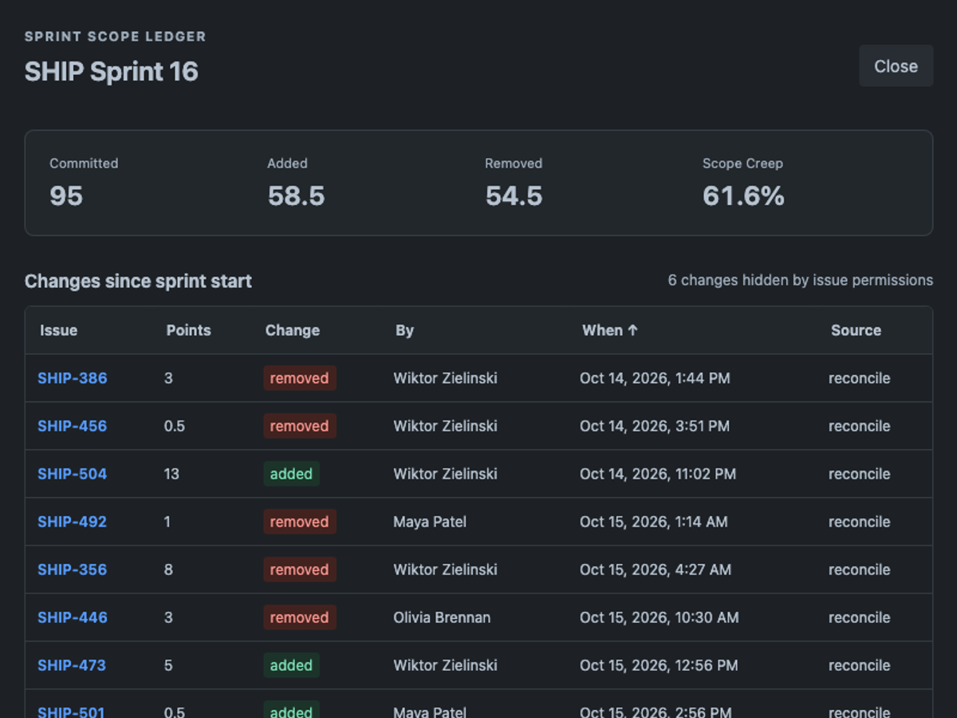Click the removed badge for SHIP-456
Image resolution: width=957 pixels, height=718 pixels.
(x=300, y=426)
